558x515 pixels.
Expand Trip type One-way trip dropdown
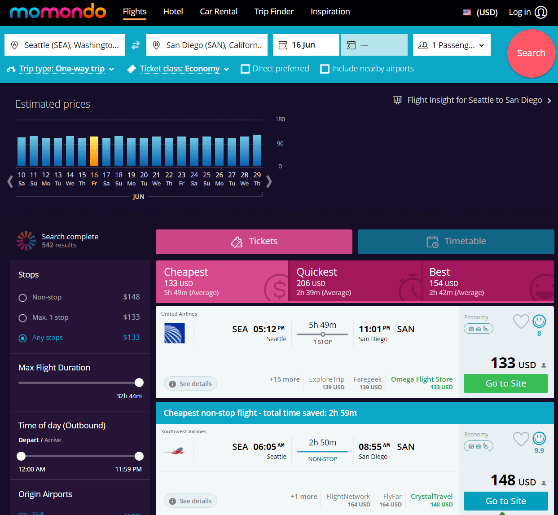click(62, 69)
